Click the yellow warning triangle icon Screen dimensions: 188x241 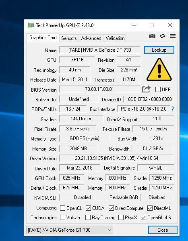(159, 69)
